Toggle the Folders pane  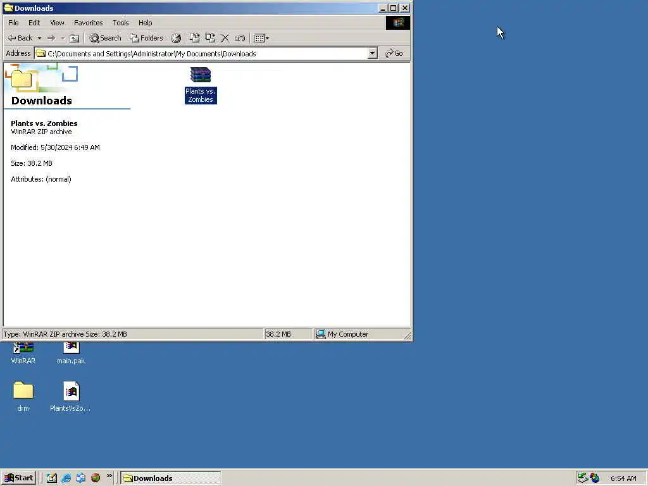pyautogui.click(x=146, y=38)
